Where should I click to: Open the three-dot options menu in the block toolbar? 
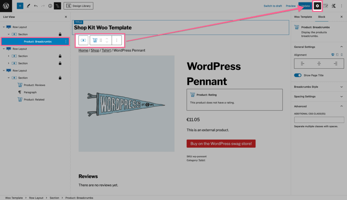point(117,40)
